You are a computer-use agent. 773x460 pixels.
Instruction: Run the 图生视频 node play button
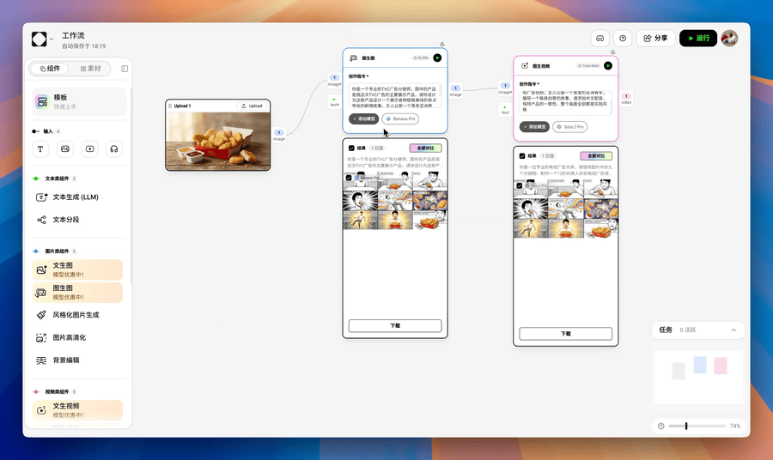(608, 65)
